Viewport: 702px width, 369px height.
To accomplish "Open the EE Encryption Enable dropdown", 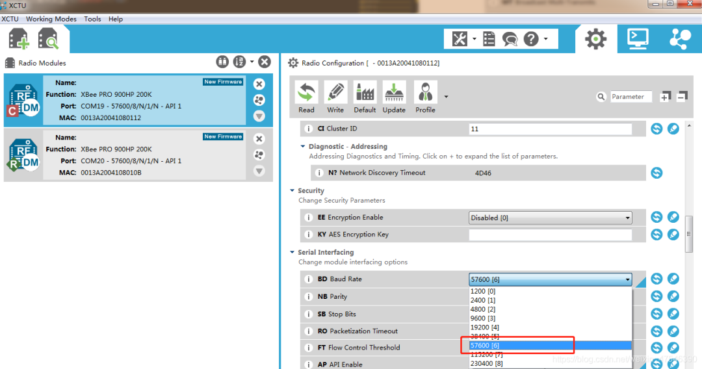I will click(551, 218).
